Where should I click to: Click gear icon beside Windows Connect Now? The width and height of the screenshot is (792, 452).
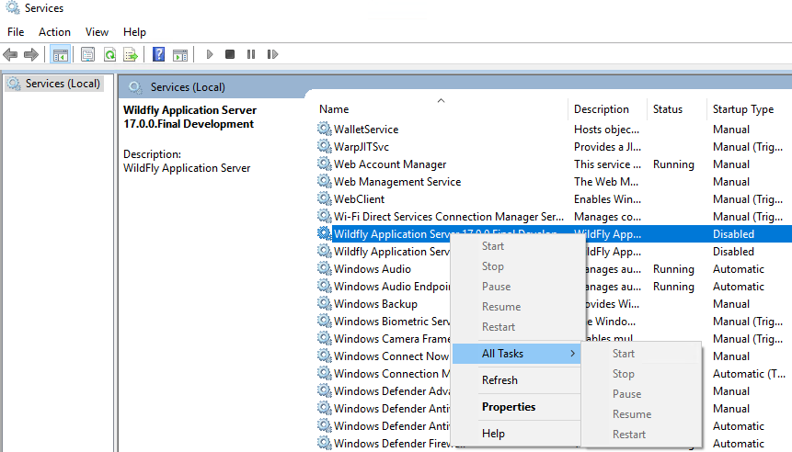pos(325,356)
